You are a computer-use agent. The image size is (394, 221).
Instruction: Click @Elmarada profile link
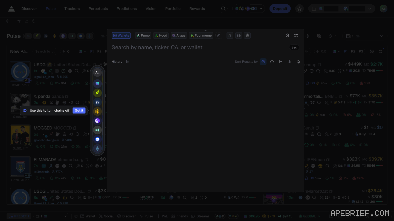42,172
